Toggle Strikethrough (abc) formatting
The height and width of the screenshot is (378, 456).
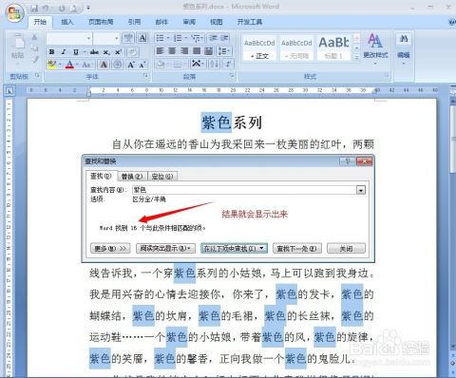coord(94,52)
